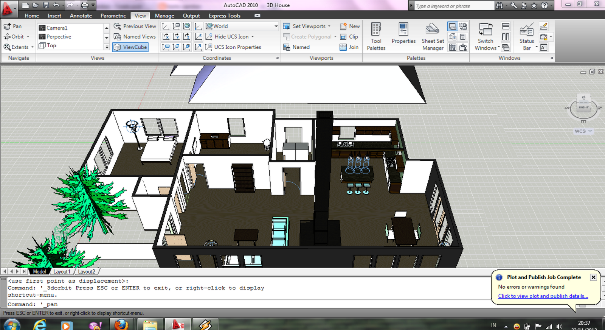The image size is (605, 330).
Task: Click the Plot printer icon
Action: click(x=85, y=5)
